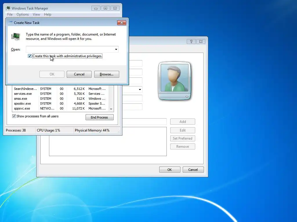Click the user account picture
Viewport: 297px width, 222px height.
174,77
